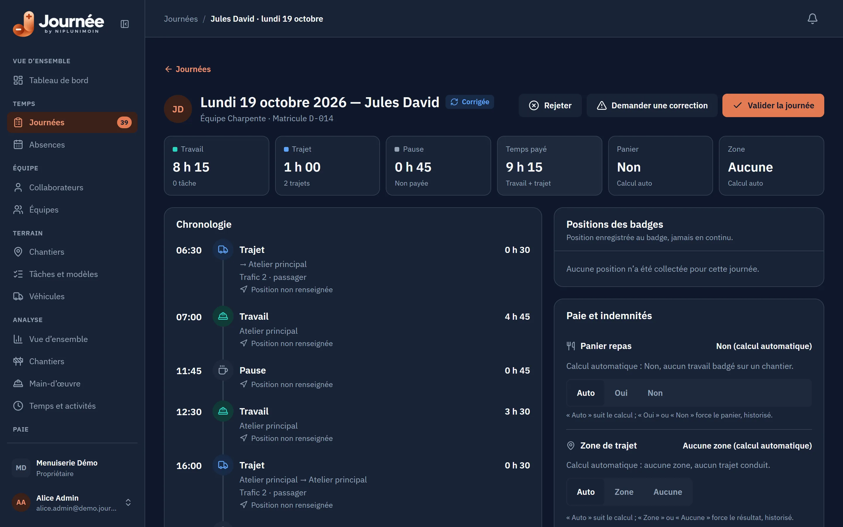
Task: Go to Collaborateurs
Action: (72, 187)
